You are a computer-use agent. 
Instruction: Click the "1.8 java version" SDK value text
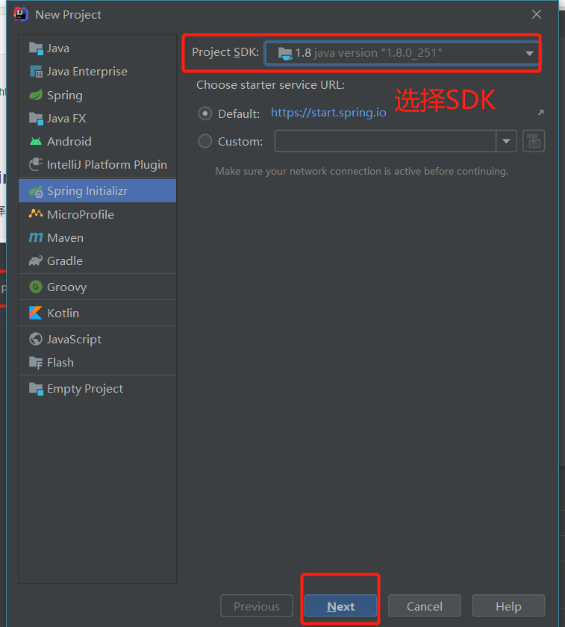[368, 53]
